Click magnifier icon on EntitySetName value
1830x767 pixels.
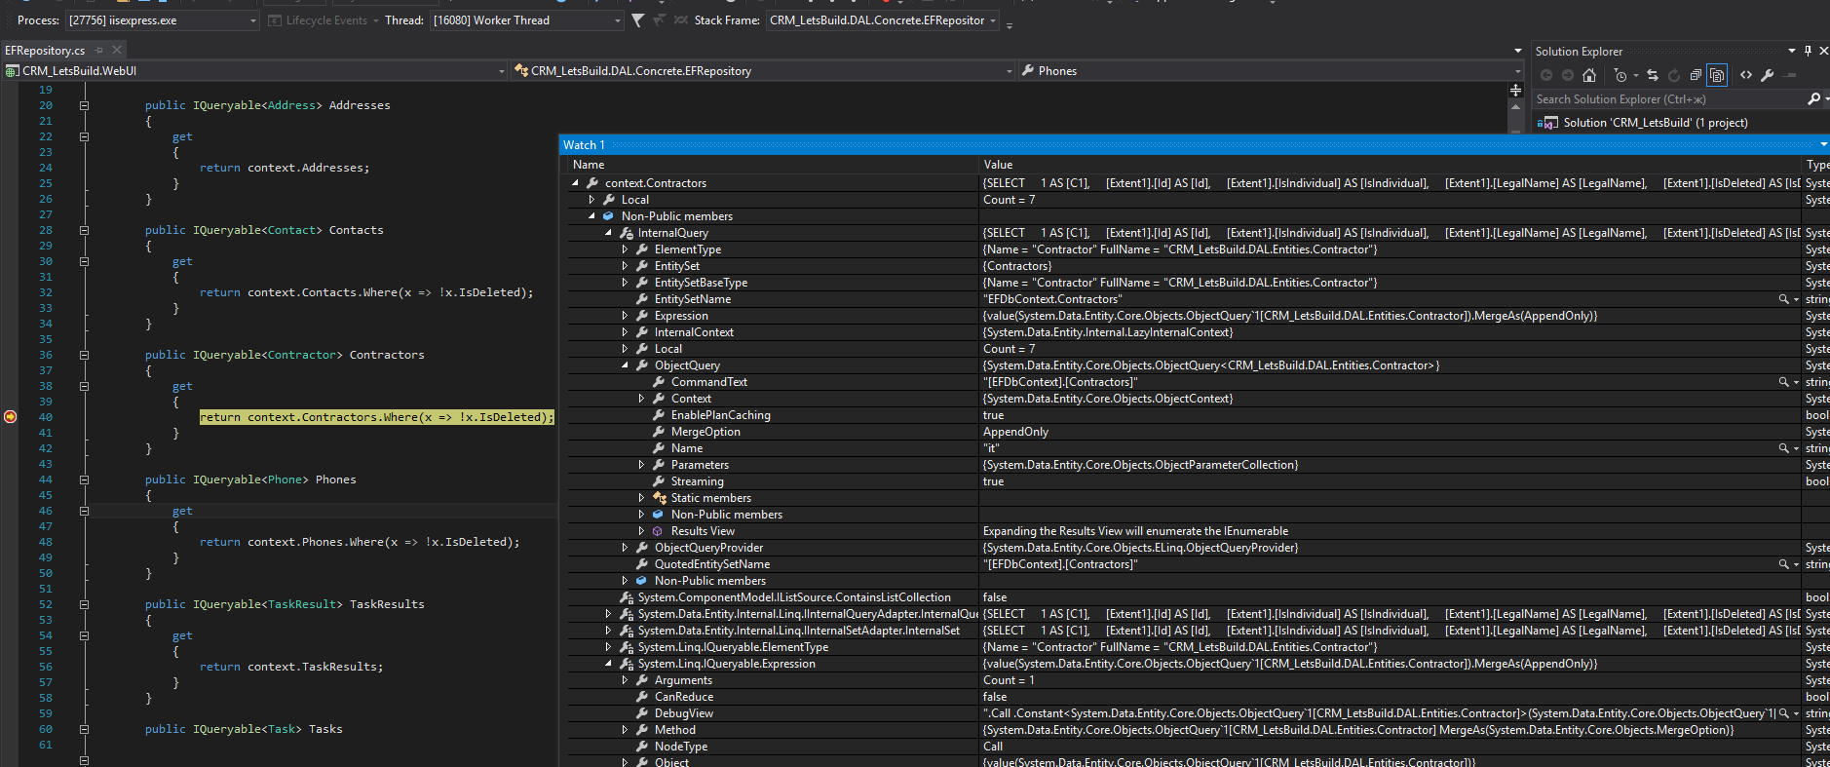coord(1783,299)
